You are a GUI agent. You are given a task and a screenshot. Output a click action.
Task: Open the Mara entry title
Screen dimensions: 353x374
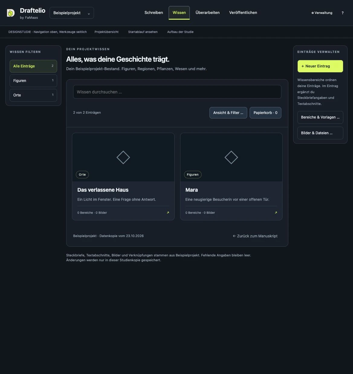tap(192, 190)
